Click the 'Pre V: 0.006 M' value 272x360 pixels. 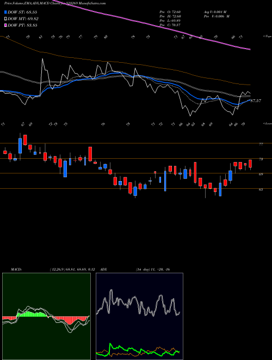click(217, 16)
